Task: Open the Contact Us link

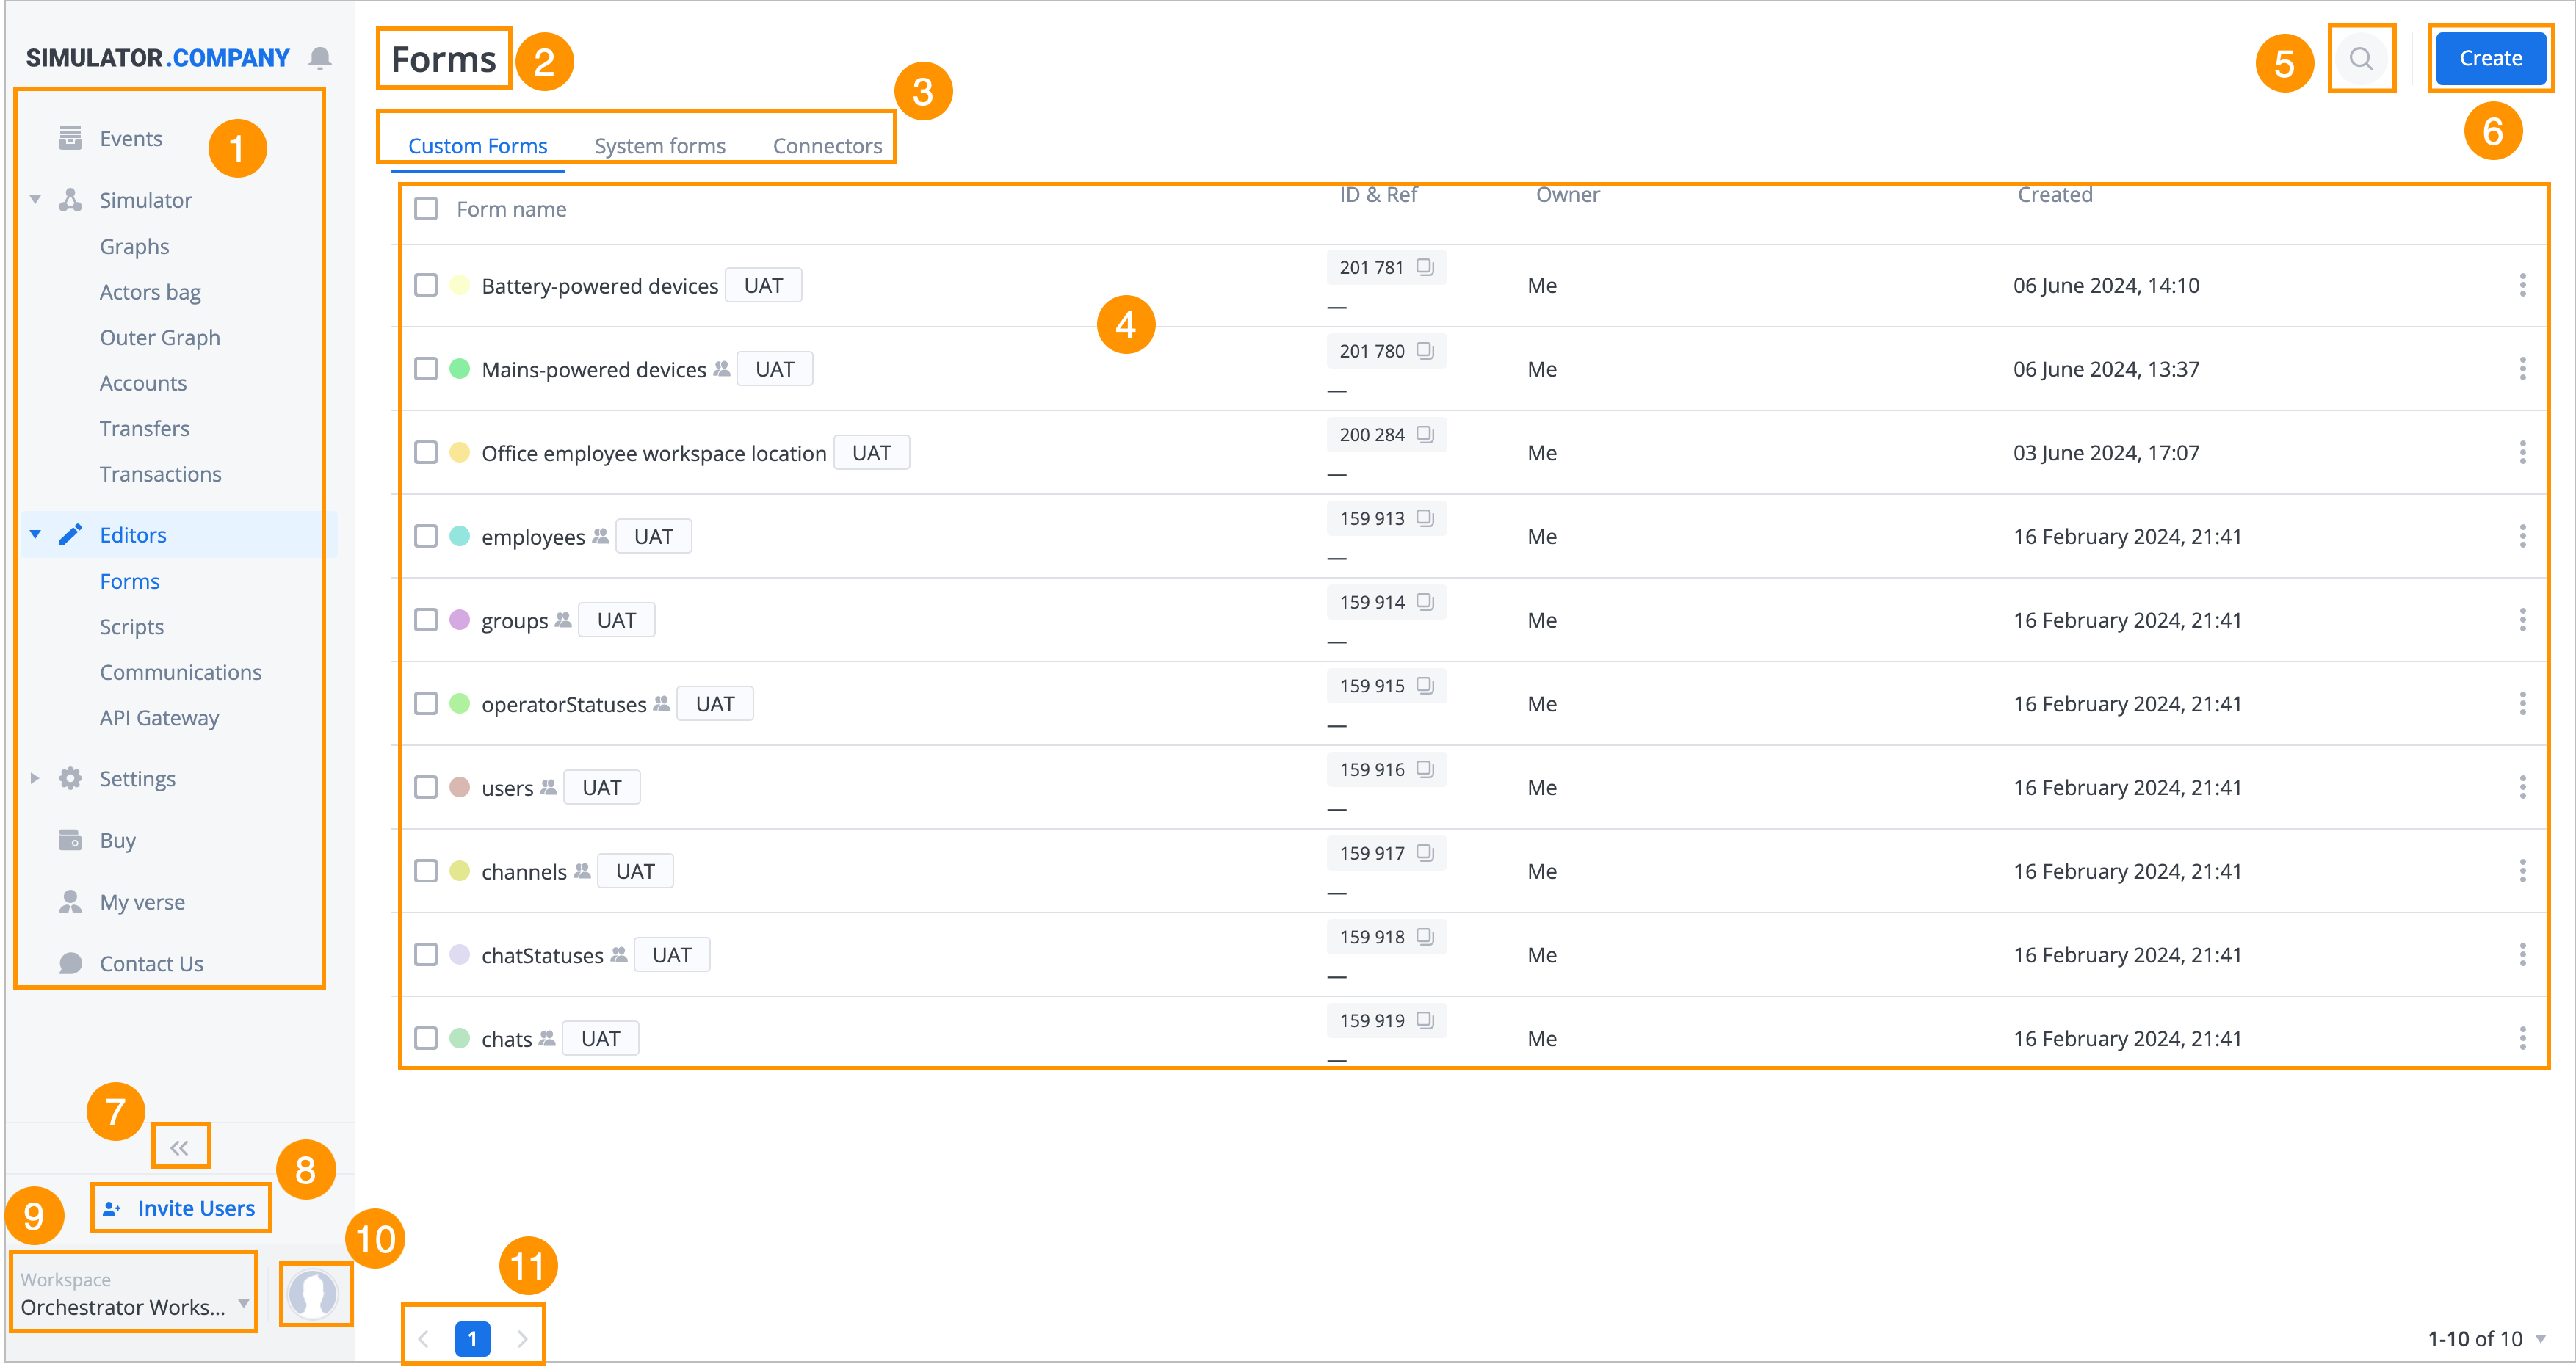Action: click(151, 964)
